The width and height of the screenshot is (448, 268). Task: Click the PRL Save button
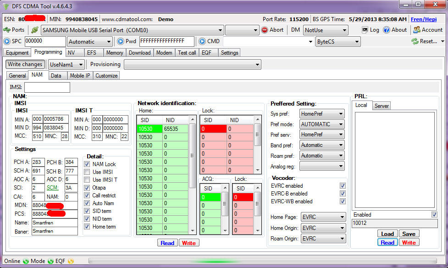409,234
